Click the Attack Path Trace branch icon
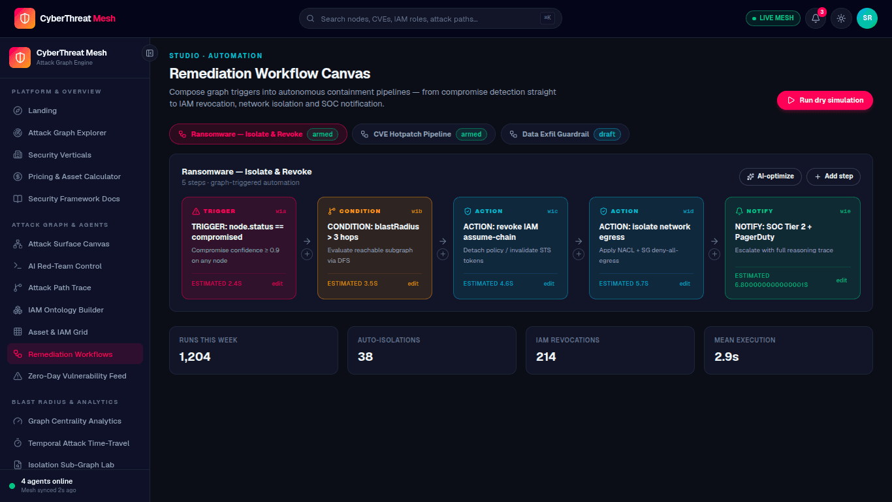The width and height of the screenshot is (892, 502). 18,288
